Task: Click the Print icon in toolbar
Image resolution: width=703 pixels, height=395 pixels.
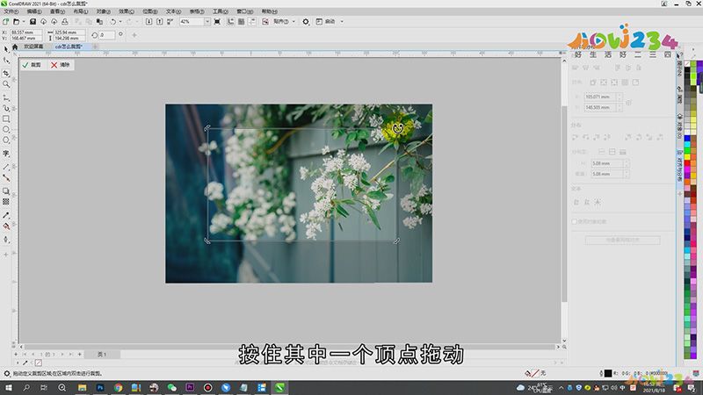Action: 65,21
